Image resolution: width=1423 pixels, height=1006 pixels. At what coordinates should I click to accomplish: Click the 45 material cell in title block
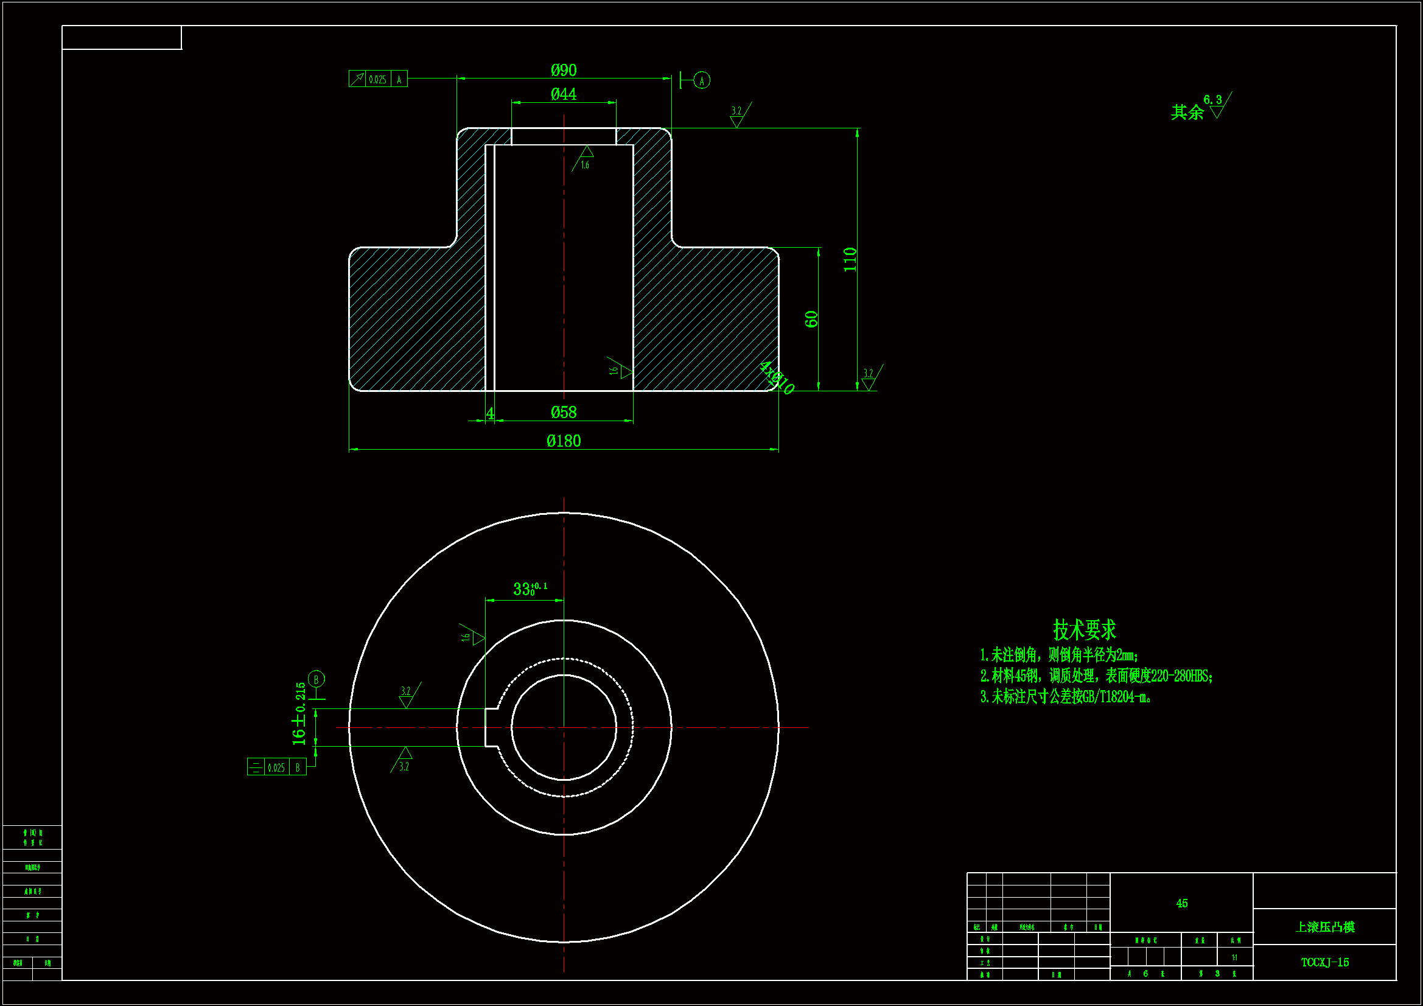pos(1181,904)
